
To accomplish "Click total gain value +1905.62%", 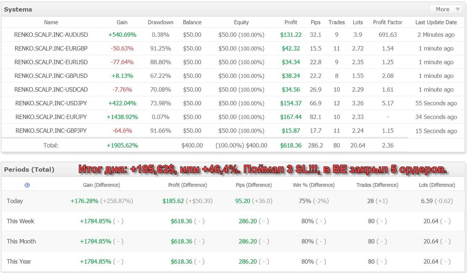I will coord(122,145).
